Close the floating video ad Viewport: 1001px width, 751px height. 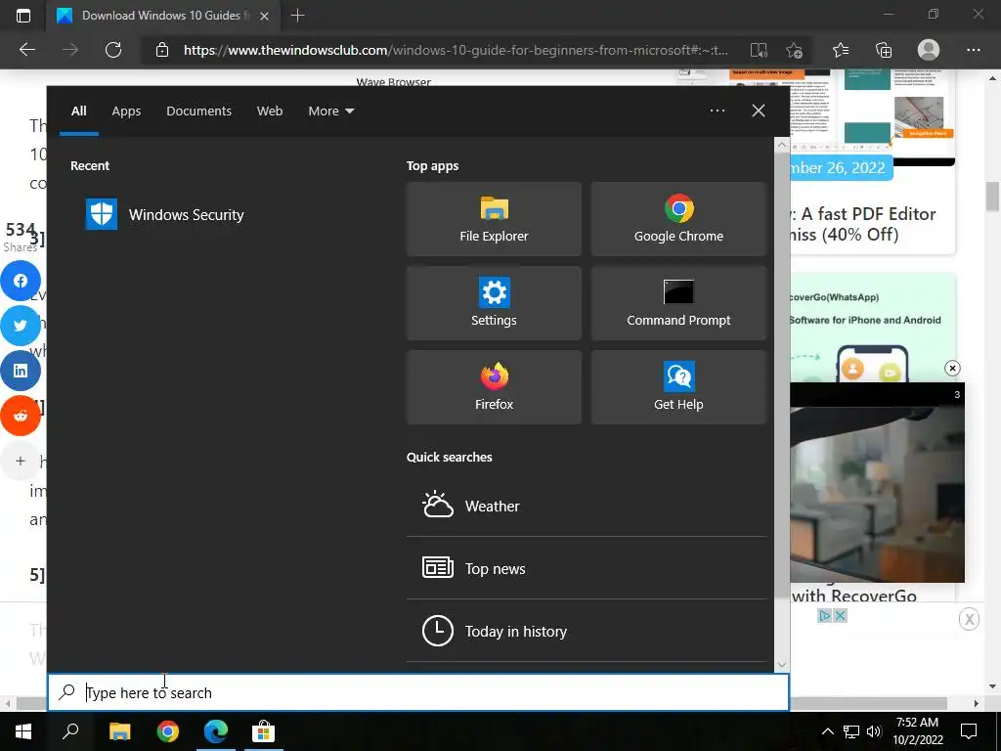(952, 368)
